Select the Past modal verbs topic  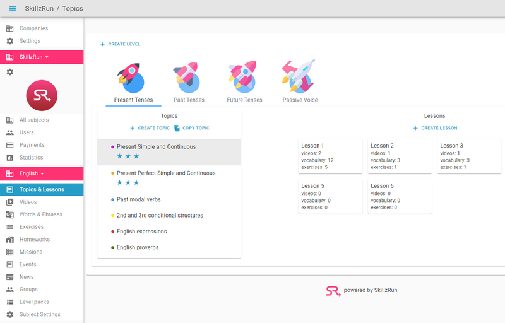point(169,199)
